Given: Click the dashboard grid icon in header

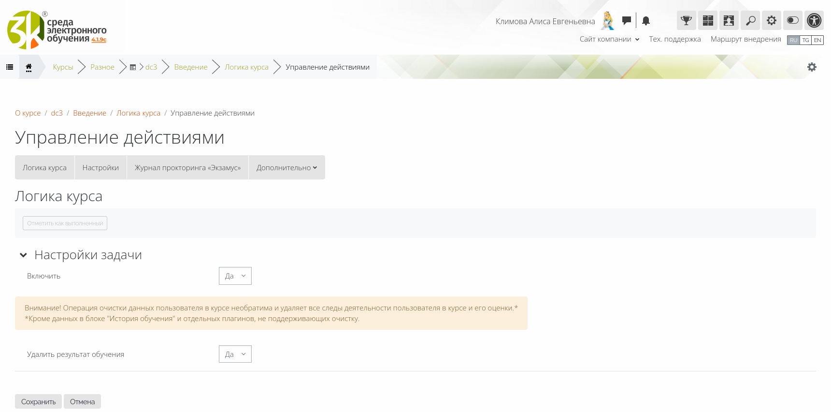Looking at the screenshot, I should pyautogui.click(x=707, y=20).
